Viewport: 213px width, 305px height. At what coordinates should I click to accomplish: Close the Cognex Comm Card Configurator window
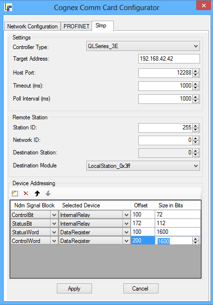(204, 5)
